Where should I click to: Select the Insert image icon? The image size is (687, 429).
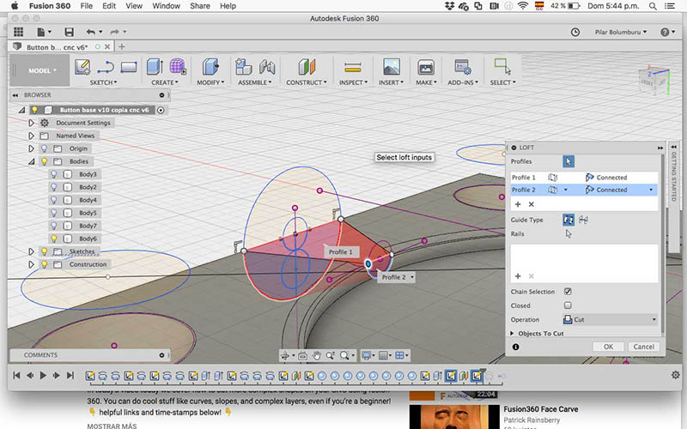pos(392,67)
